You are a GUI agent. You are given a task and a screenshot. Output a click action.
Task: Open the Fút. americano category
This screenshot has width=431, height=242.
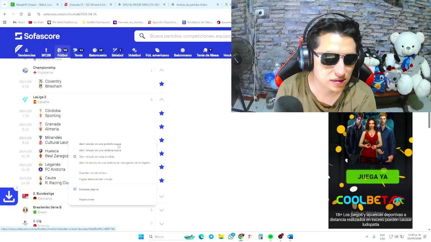(x=157, y=52)
